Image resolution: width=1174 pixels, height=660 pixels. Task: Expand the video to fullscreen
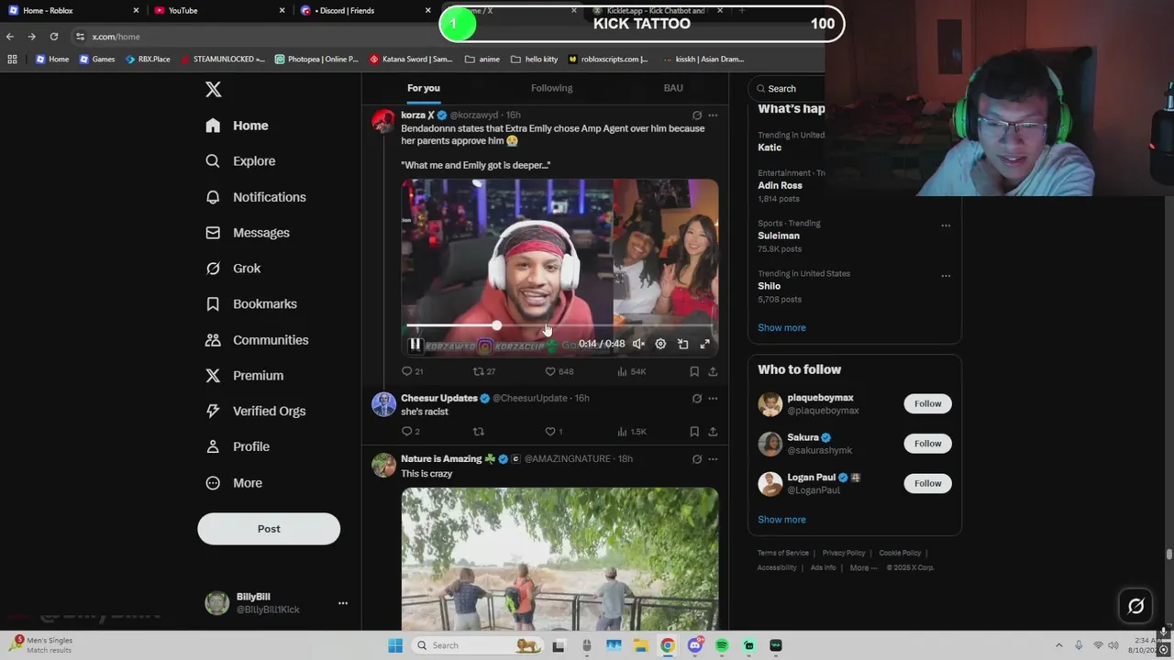(704, 345)
